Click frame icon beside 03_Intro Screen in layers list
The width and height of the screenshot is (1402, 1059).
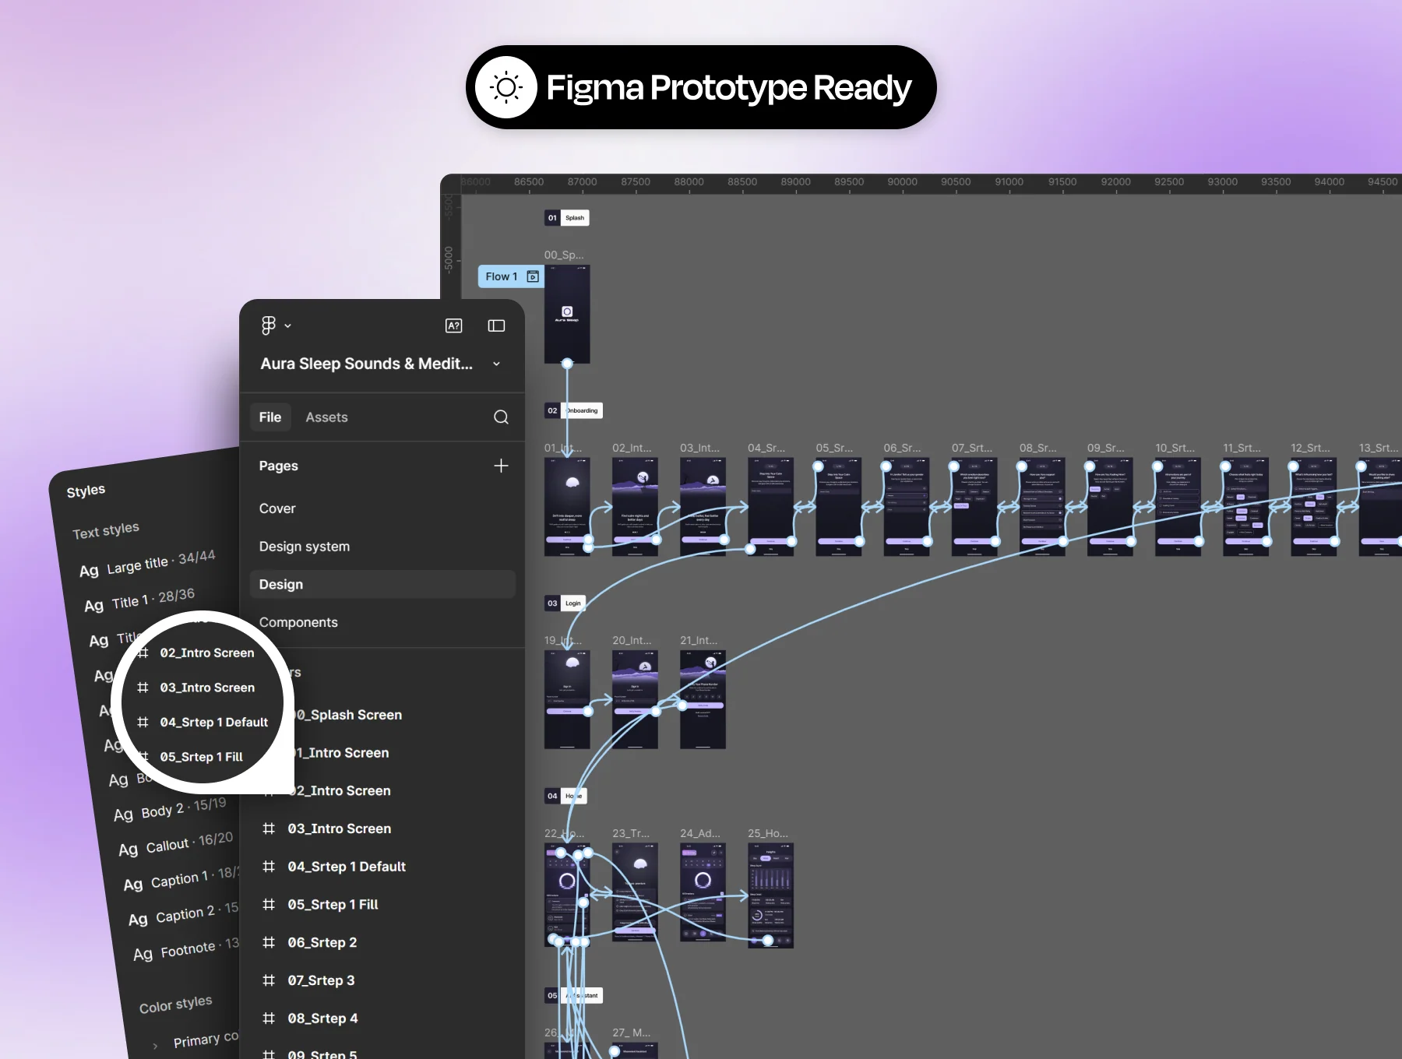(x=269, y=829)
